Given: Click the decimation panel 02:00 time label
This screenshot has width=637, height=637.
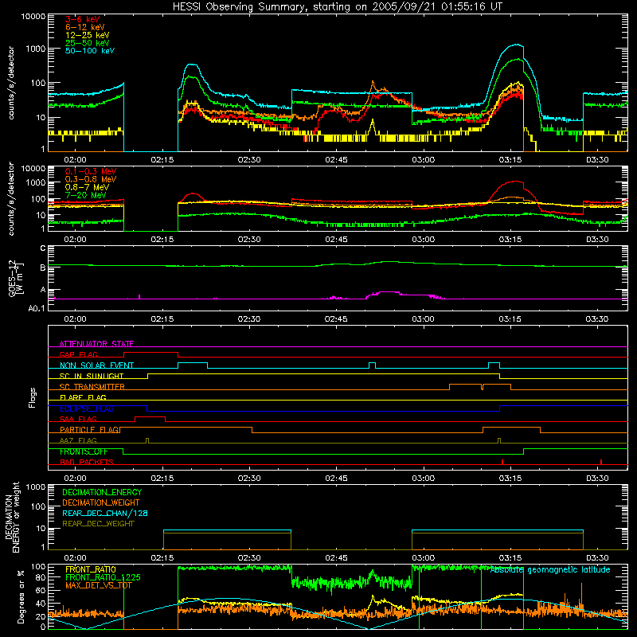Looking at the screenshot, I should [x=75, y=558].
